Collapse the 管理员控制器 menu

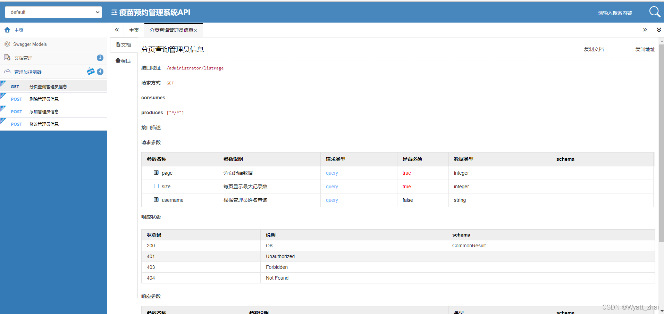[53, 72]
